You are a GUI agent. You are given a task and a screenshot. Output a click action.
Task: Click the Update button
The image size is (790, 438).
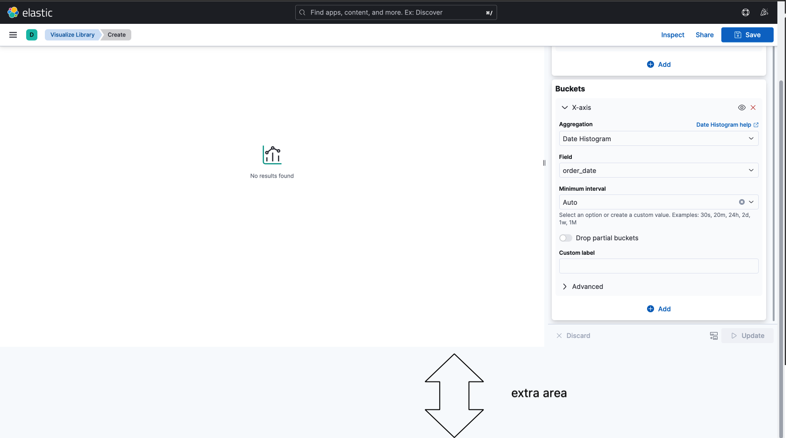coord(747,336)
